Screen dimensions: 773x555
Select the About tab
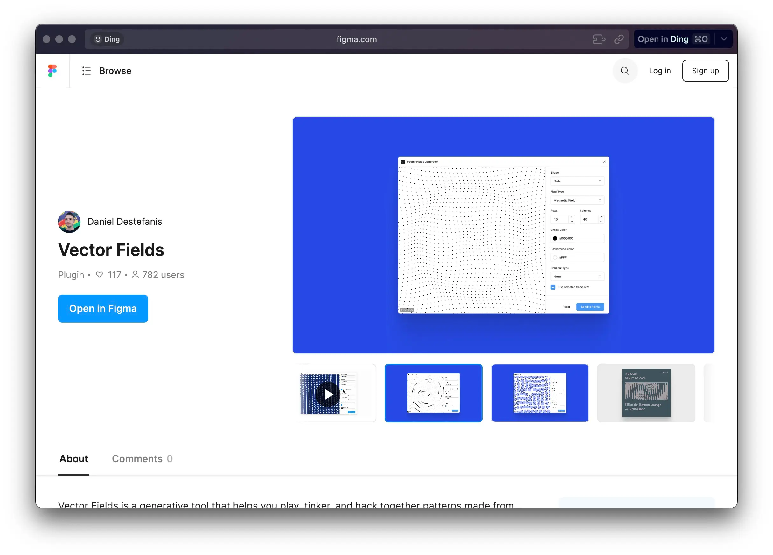(73, 459)
